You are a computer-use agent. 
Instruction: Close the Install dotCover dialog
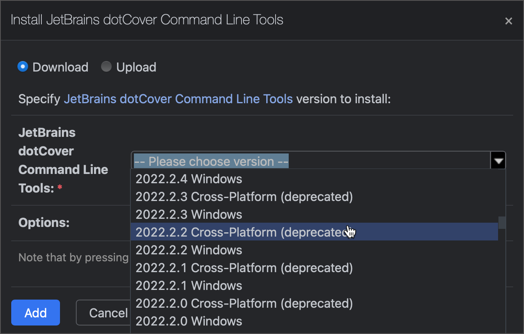click(509, 21)
